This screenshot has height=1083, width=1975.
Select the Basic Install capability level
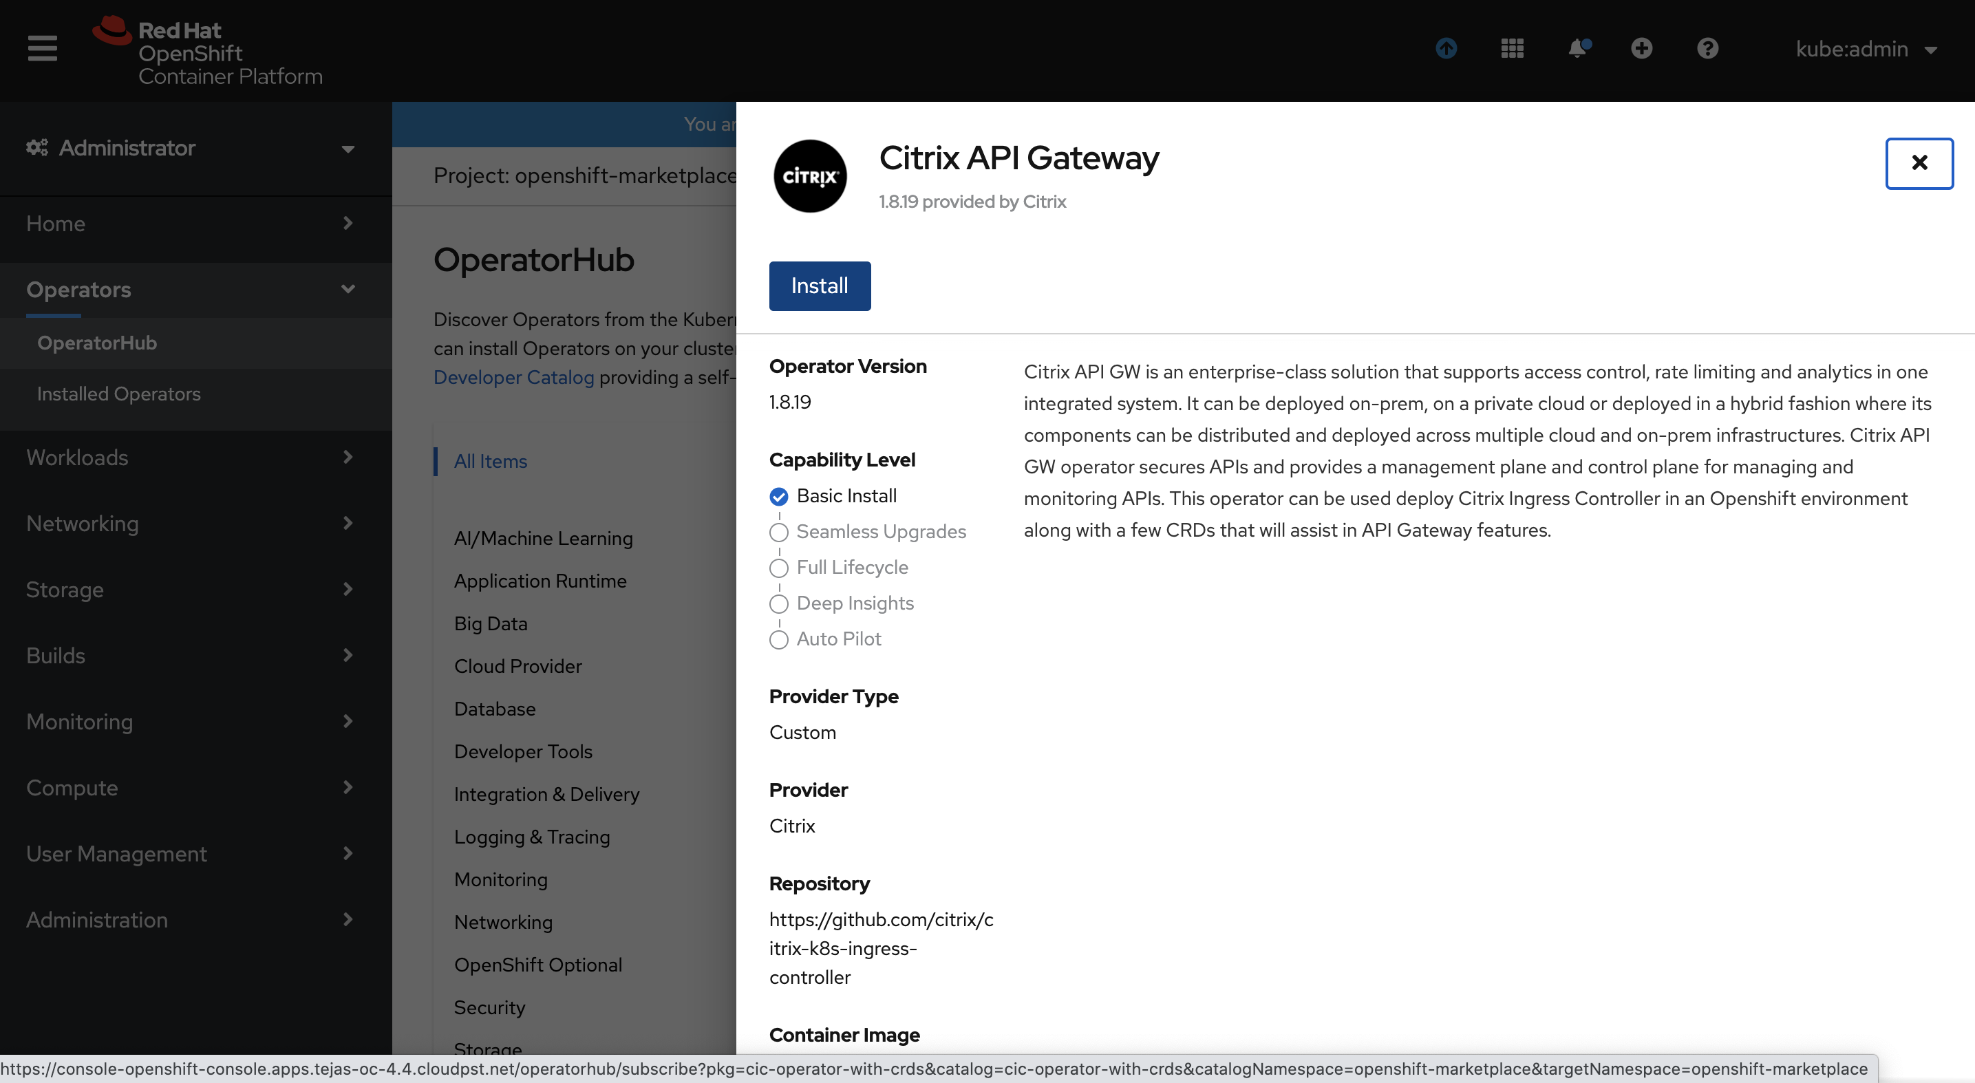[x=779, y=497]
